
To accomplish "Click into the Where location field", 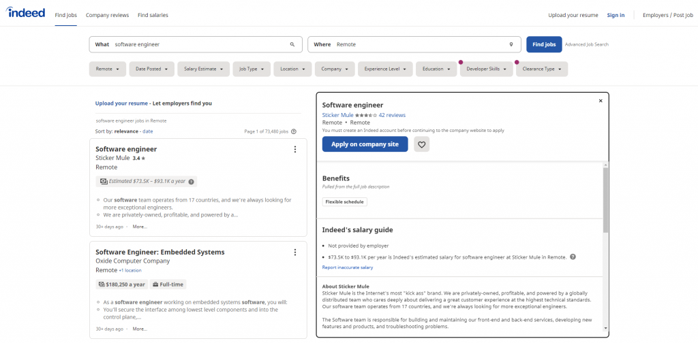I will [x=414, y=44].
